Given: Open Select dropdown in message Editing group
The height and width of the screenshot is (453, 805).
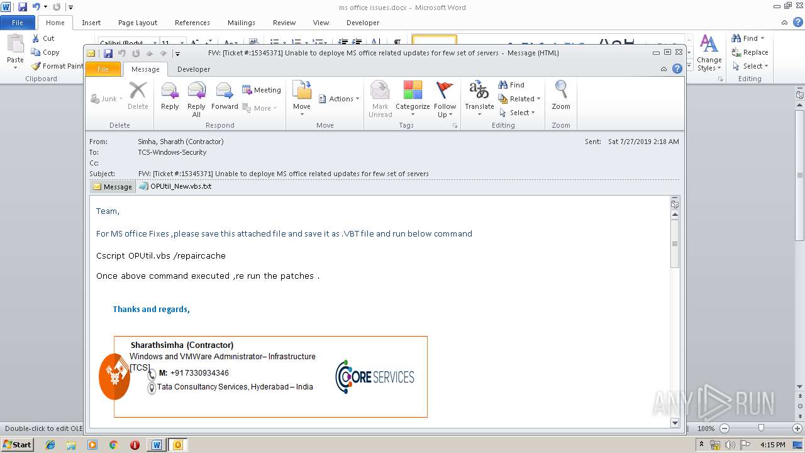Looking at the screenshot, I should click(x=516, y=113).
